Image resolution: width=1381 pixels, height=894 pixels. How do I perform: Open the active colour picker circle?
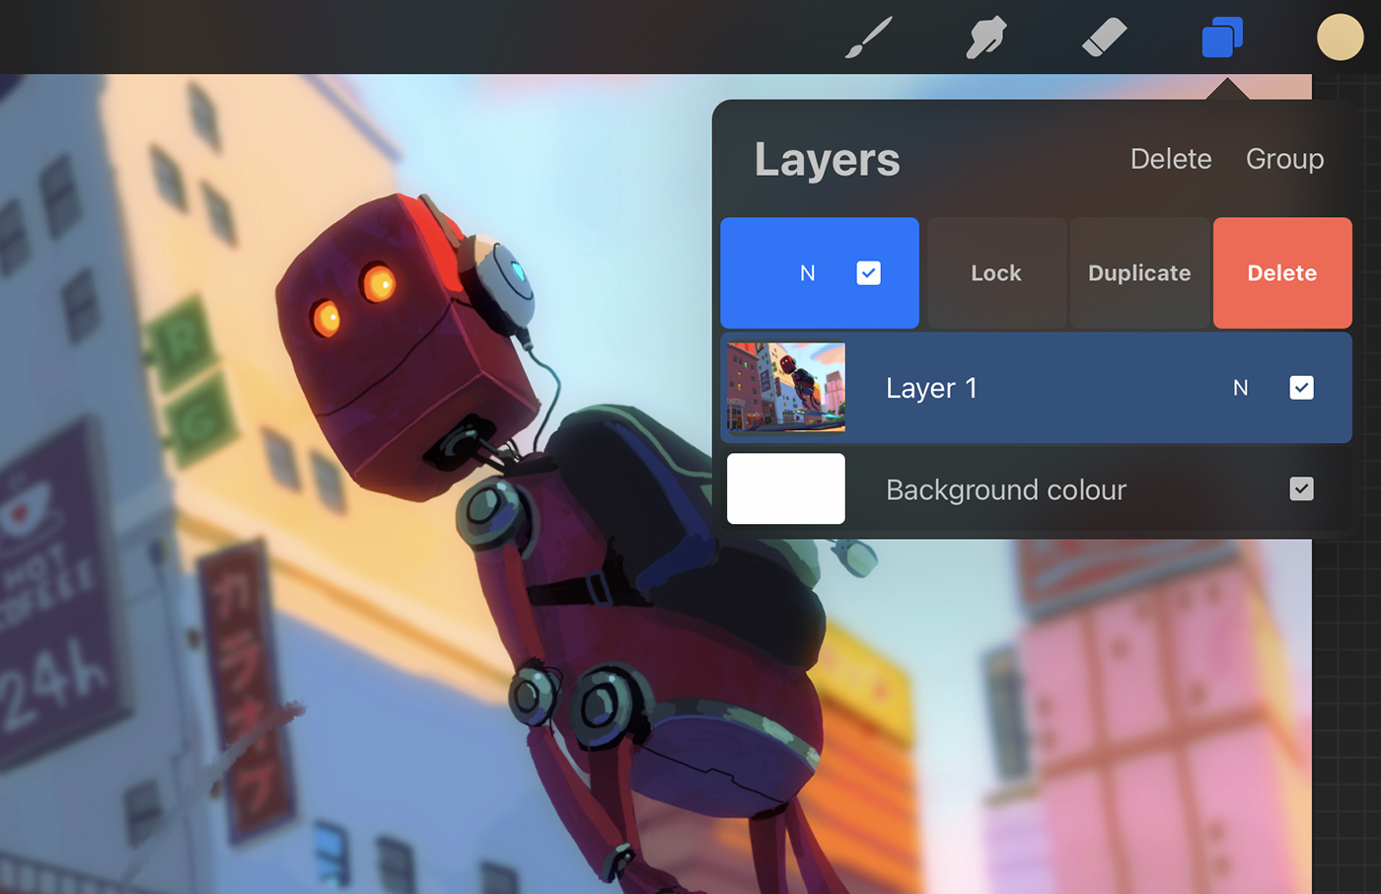click(x=1340, y=37)
